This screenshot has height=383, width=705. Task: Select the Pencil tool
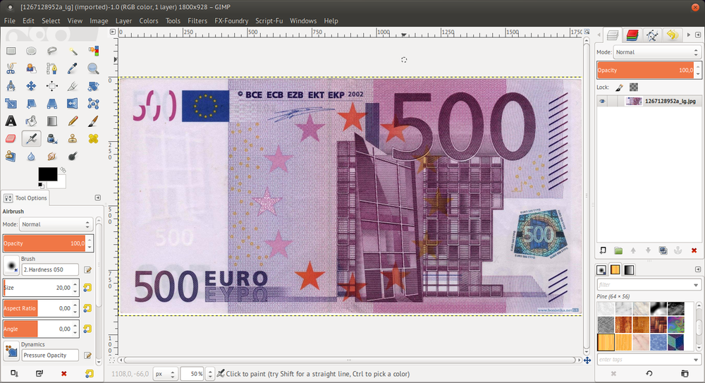(72, 121)
